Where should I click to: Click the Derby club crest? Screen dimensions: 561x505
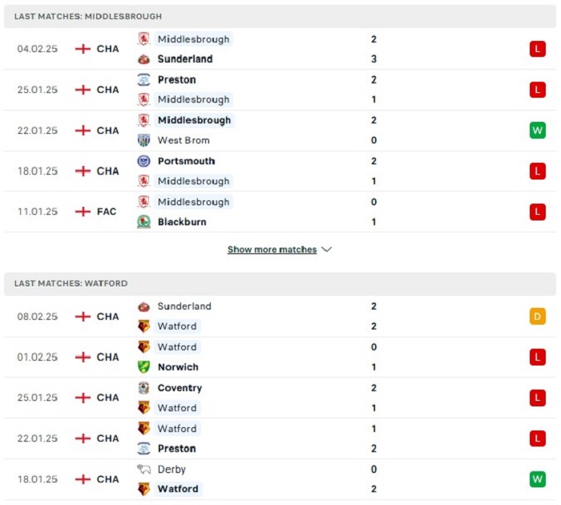(x=143, y=469)
